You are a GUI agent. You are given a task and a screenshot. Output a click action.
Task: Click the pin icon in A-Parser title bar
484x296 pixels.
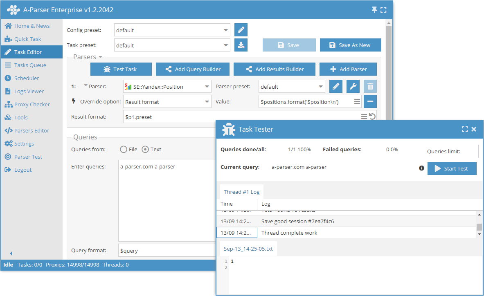coord(374,10)
